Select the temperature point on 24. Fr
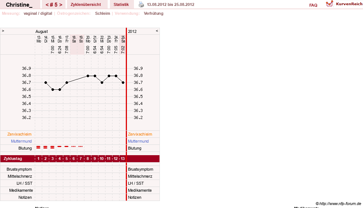363x208 pixels. 116,76
